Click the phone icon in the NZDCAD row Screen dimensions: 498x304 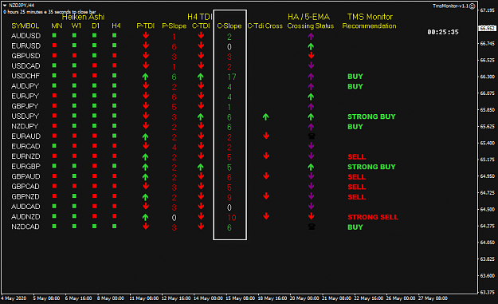point(312,227)
